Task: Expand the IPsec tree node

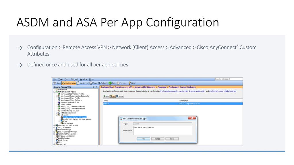Action: [x=59, y=121]
